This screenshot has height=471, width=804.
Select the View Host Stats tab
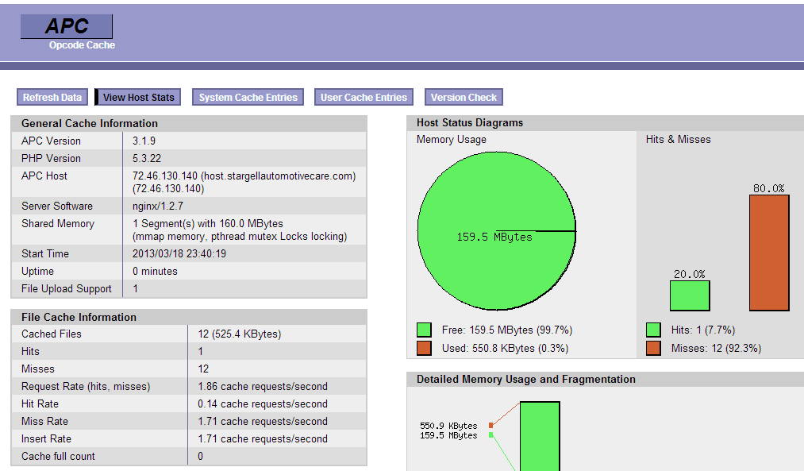tap(138, 97)
